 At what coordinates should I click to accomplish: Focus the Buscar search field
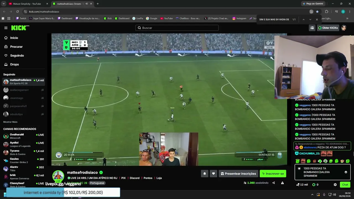point(177,28)
